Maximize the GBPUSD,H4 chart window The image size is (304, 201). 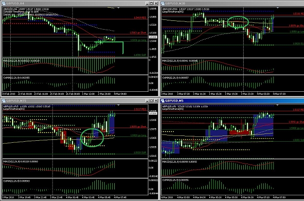151,3
